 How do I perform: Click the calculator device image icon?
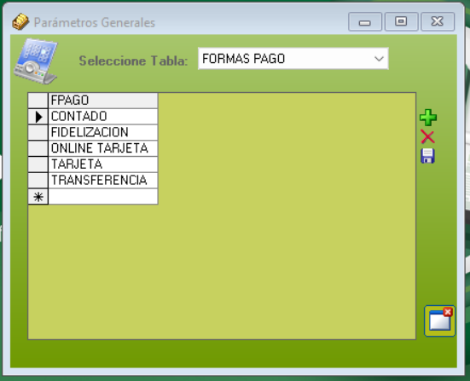(x=36, y=61)
